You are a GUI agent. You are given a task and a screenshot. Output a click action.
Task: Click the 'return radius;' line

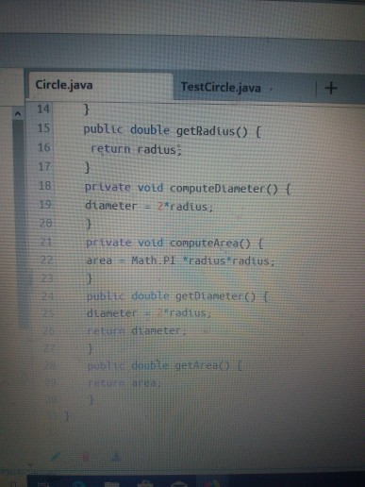coord(136,149)
